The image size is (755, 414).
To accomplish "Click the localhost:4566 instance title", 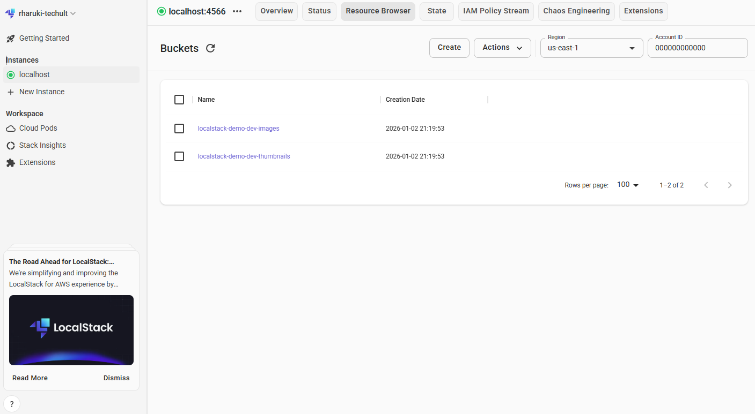I will 197,11.
